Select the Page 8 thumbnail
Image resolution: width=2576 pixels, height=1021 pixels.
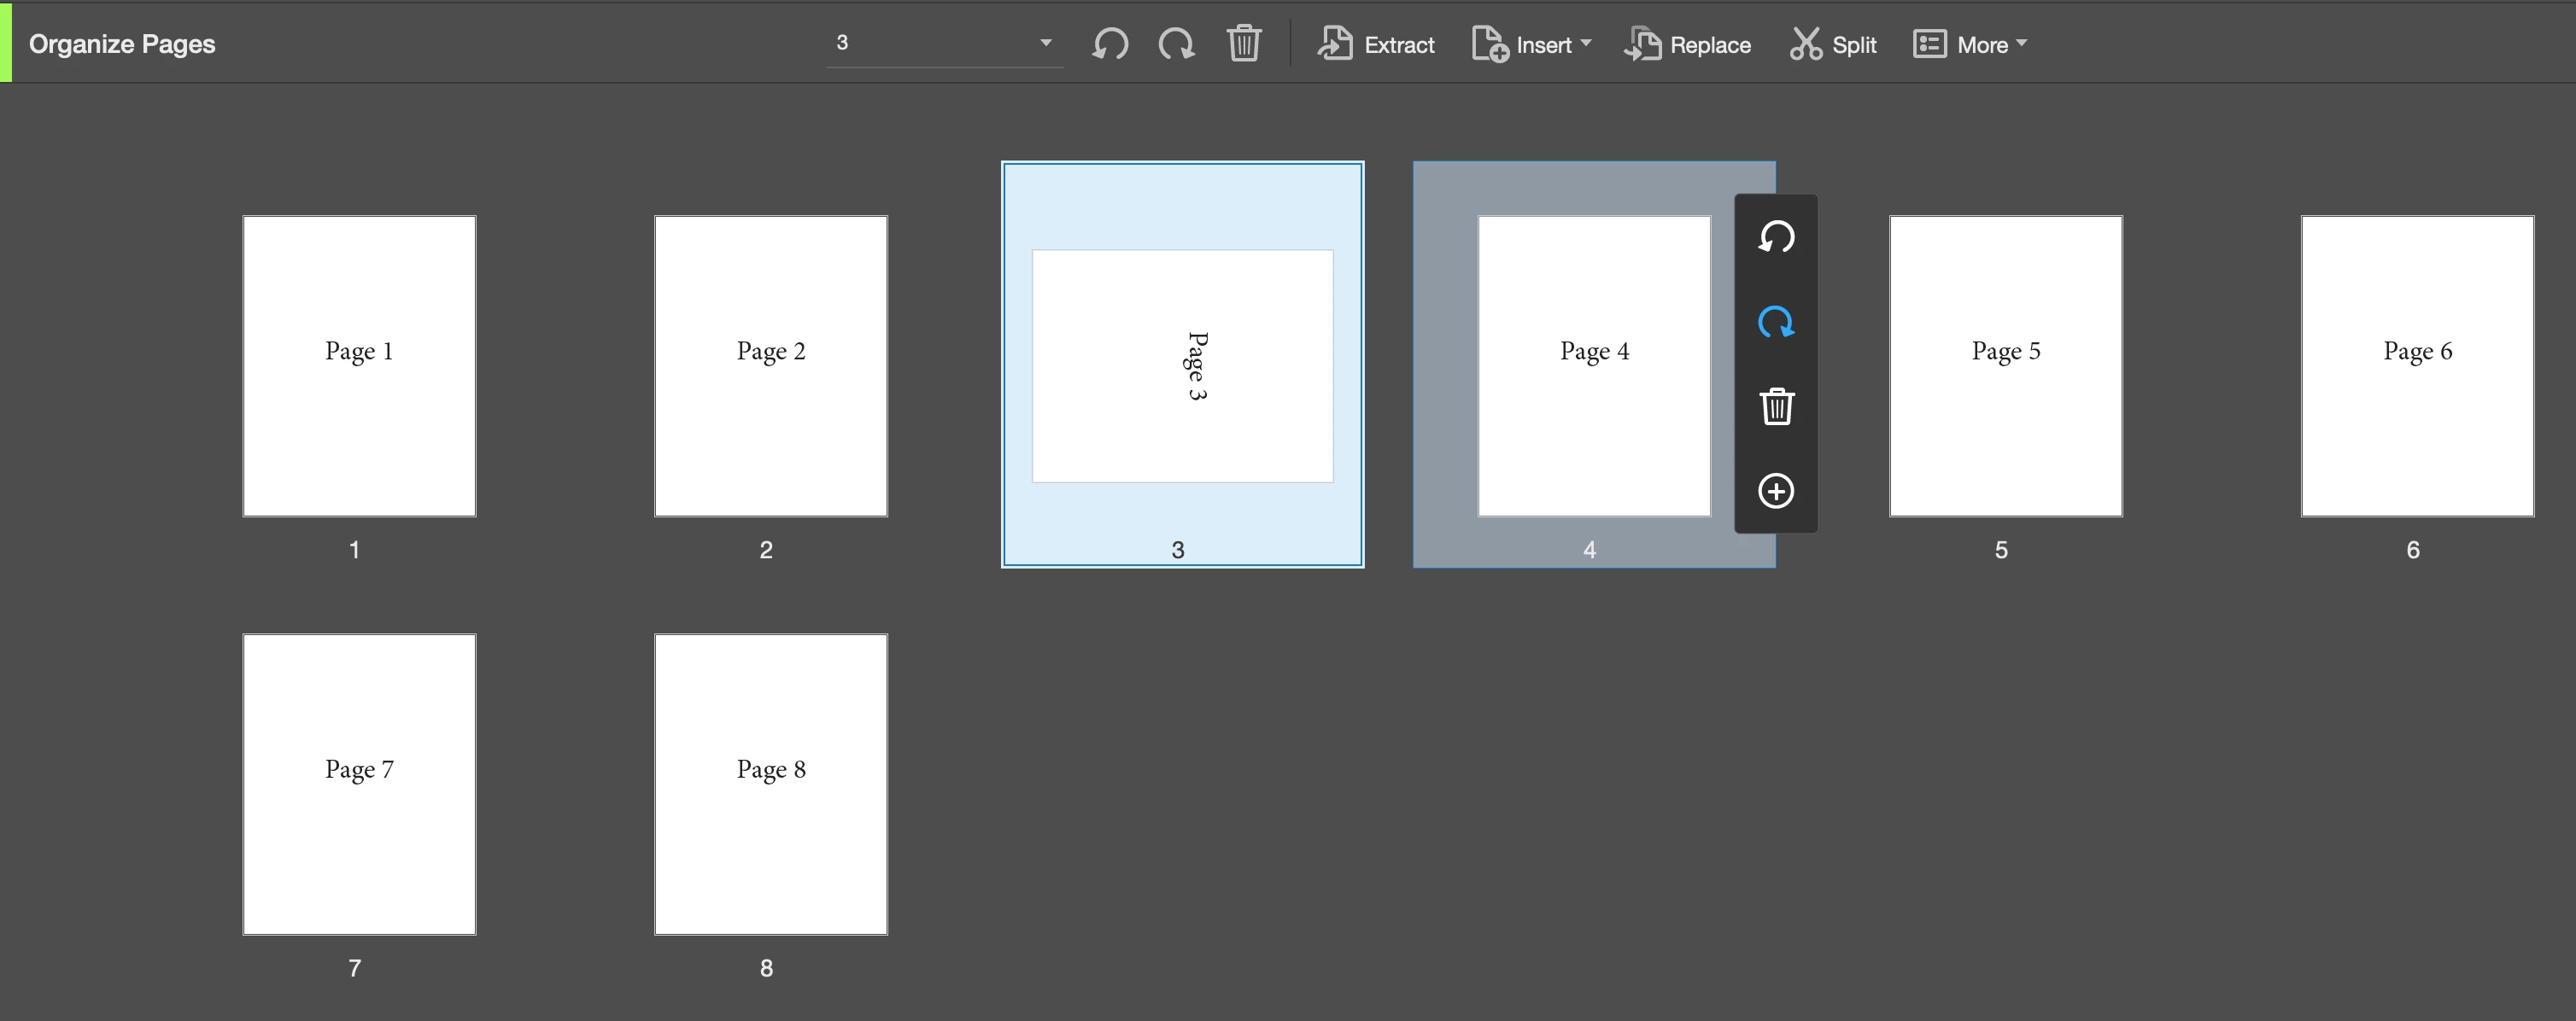[x=771, y=785]
